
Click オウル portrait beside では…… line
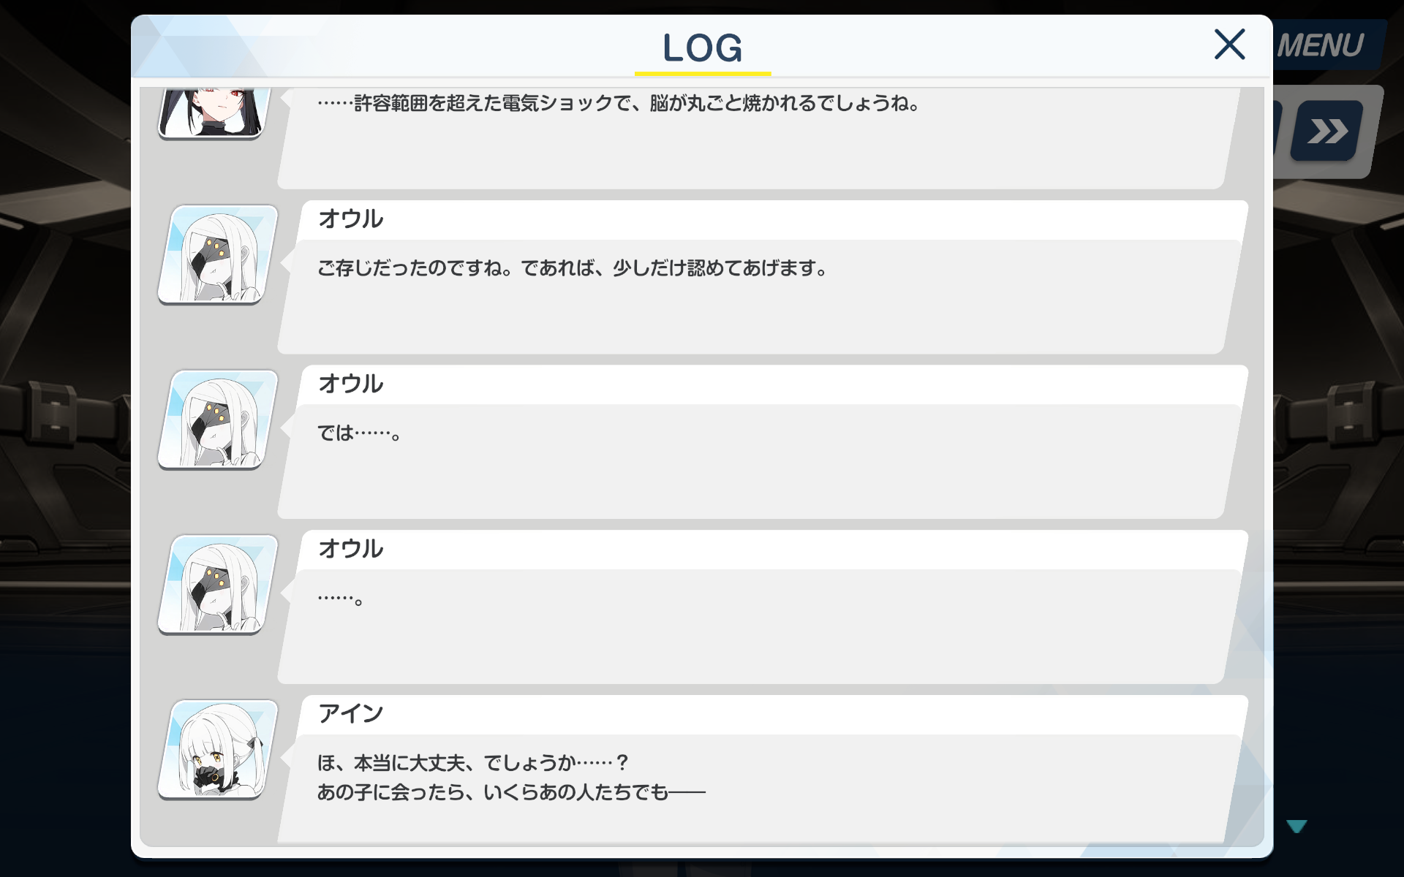(218, 419)
